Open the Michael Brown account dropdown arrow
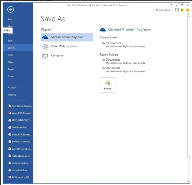Viewport: 192px width, 185px height. [173, 10]
